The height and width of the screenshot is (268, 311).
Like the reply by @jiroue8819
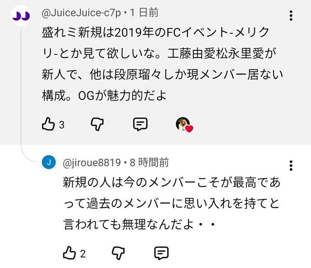coord(69,253)
